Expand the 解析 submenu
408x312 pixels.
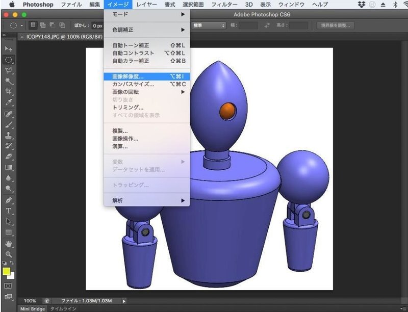pyautogui.click(x=147, y=200)
